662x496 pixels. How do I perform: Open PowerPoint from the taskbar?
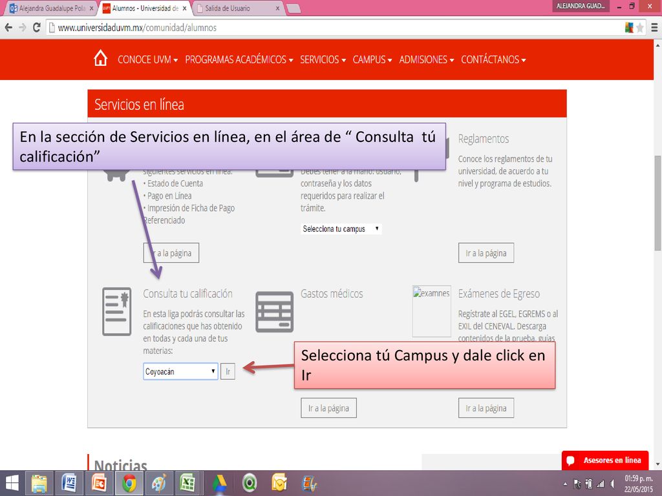99,483
